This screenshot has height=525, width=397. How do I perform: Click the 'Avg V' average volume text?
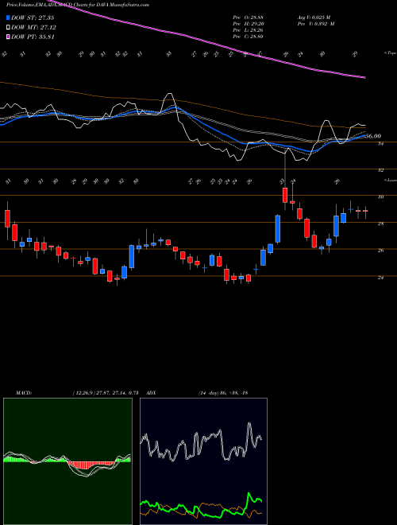(315, 17)
